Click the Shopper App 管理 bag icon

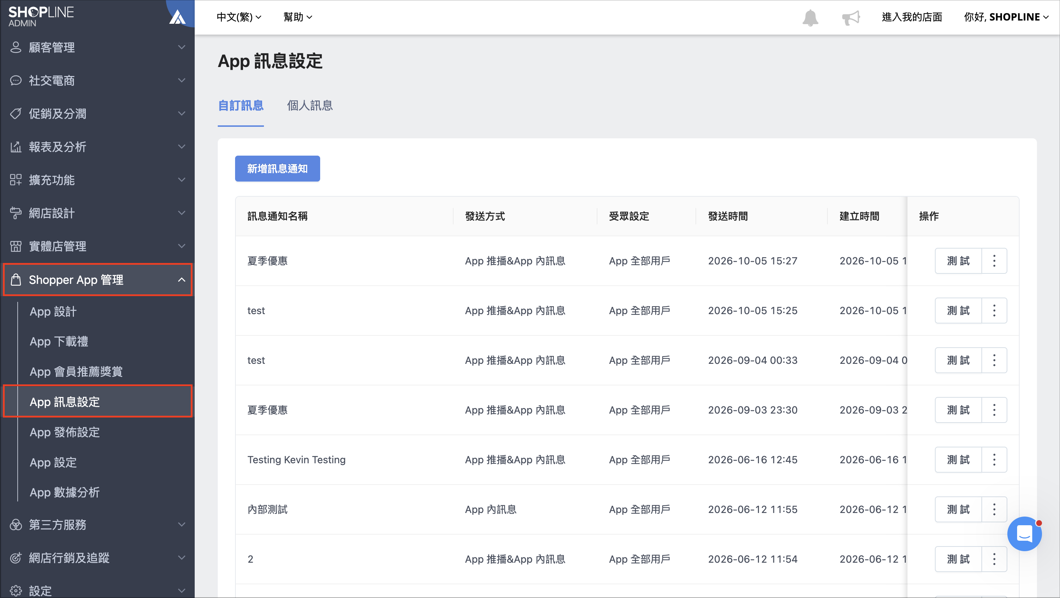pyautogui.click(x=16, y=280)
